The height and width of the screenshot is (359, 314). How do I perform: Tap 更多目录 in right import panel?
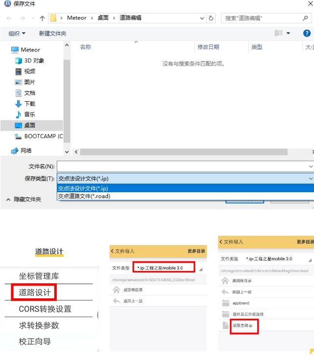point(305,242)
